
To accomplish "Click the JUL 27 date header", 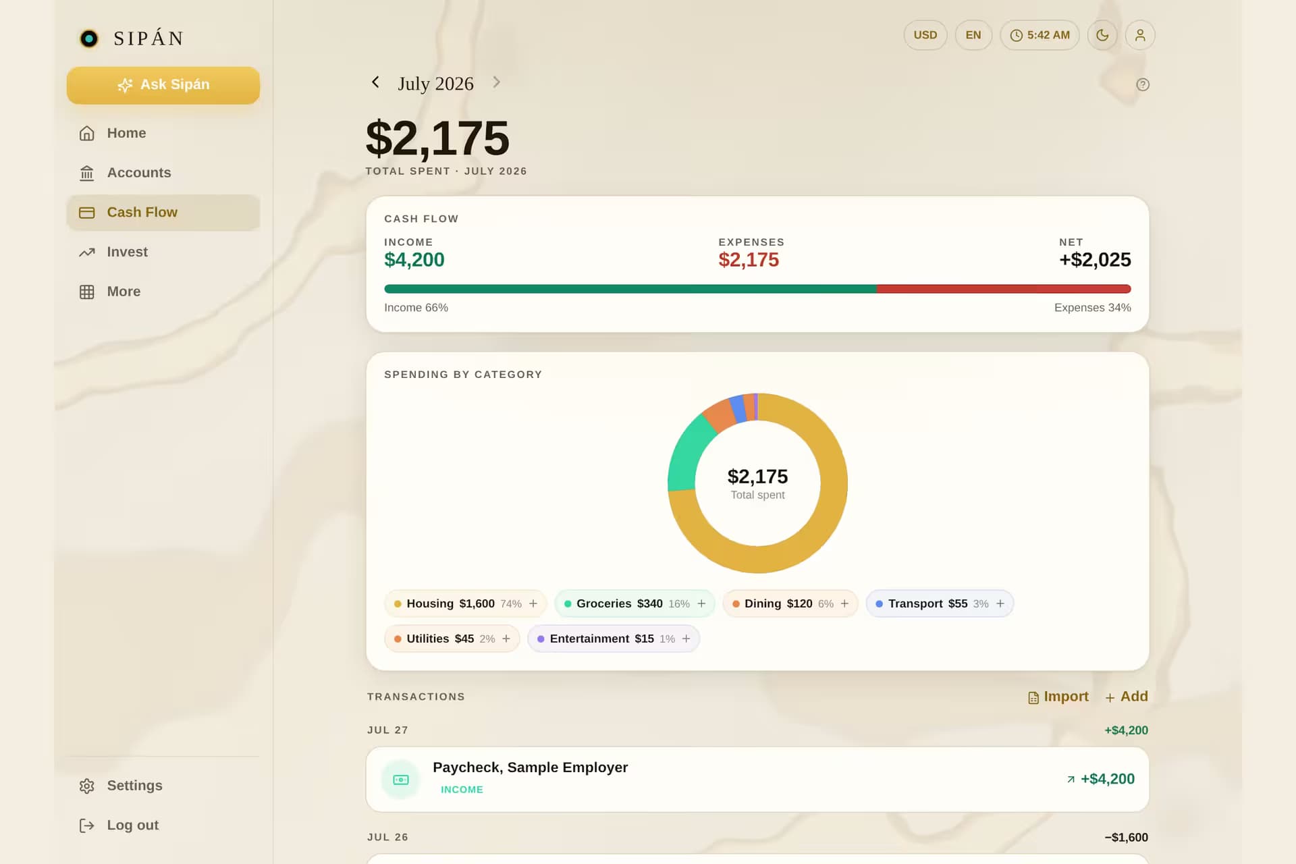I will 387,730.
